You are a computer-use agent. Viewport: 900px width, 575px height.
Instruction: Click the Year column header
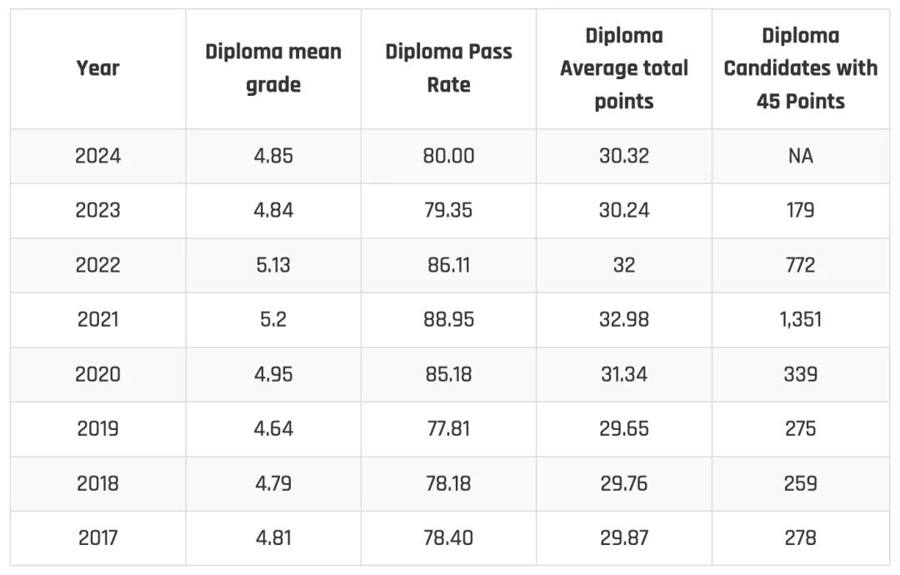point(98,68)
